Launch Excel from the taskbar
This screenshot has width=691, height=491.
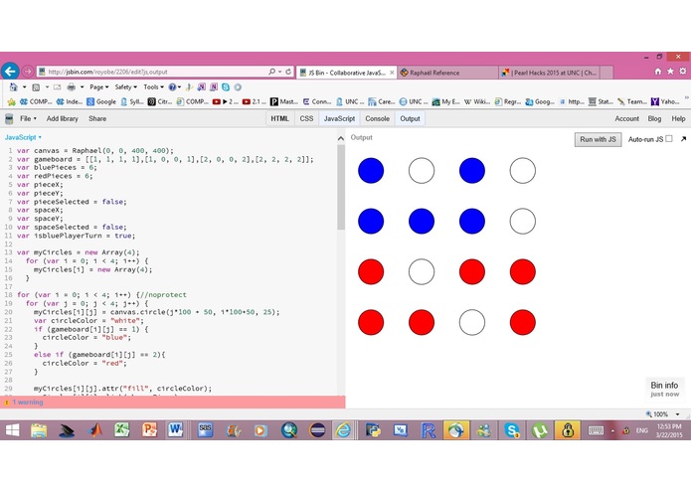coord(122,430)
